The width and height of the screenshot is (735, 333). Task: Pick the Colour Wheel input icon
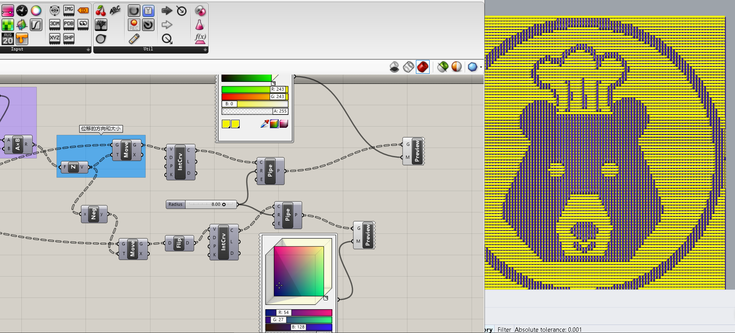36,10
